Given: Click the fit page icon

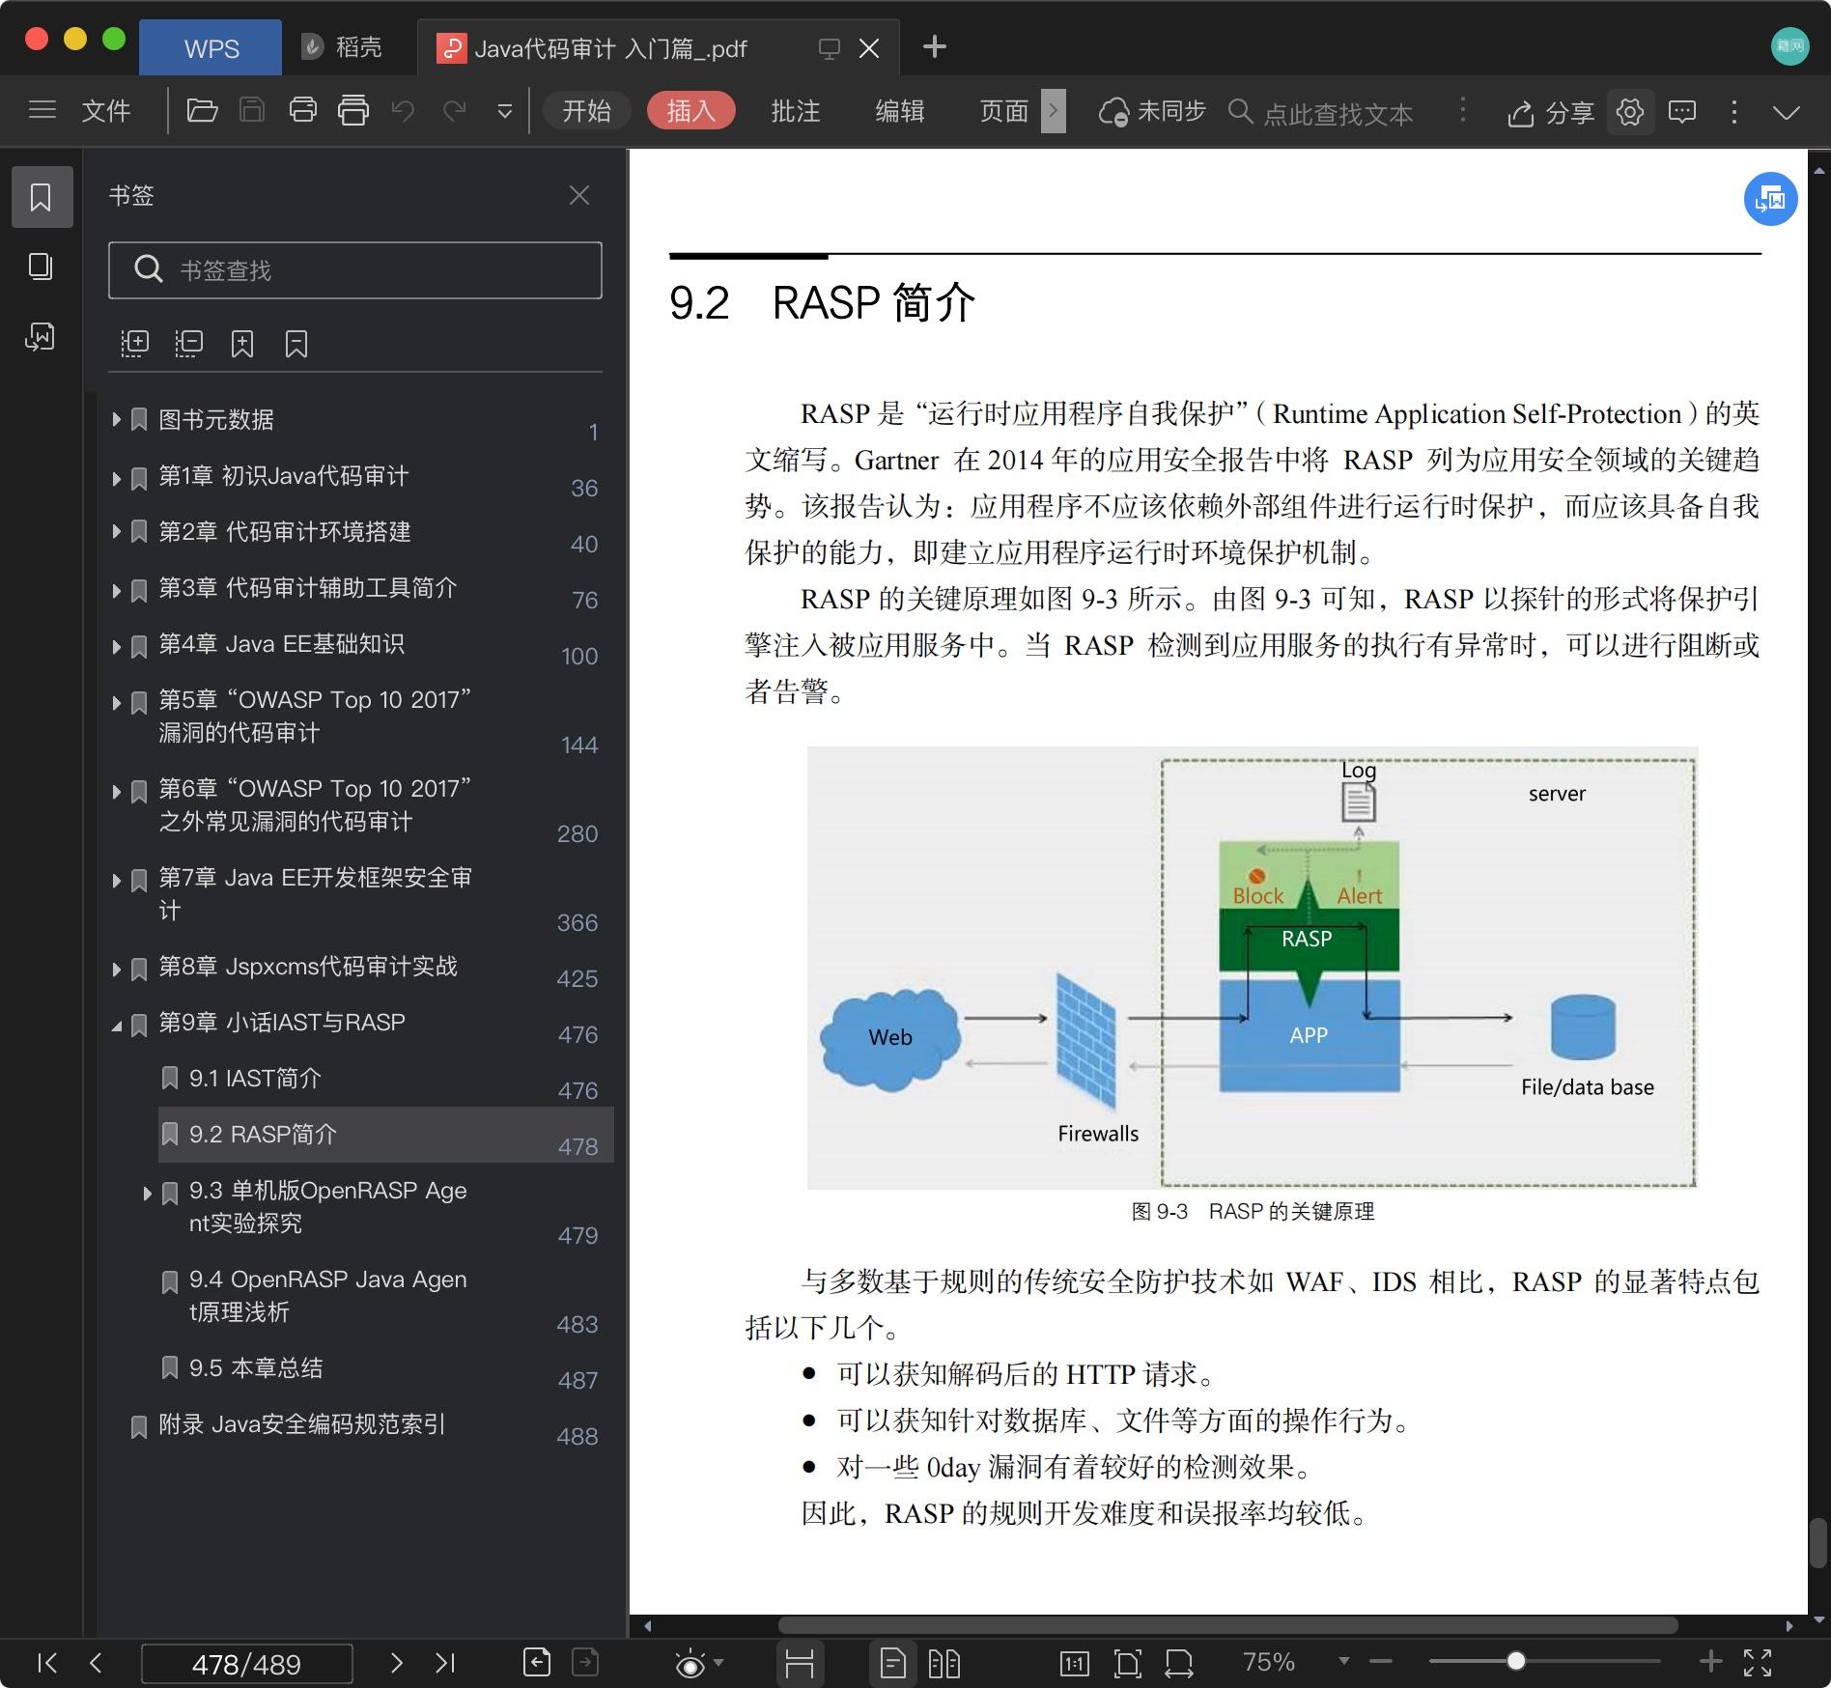Looking at the screenshot, I should click(1127, 1662).
